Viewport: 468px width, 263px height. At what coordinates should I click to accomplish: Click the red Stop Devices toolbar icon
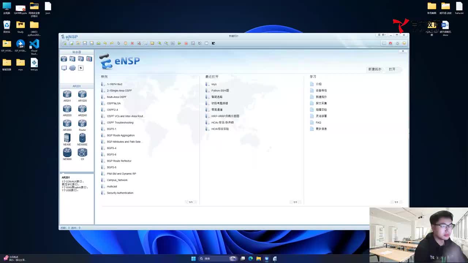tap(186, 43)
